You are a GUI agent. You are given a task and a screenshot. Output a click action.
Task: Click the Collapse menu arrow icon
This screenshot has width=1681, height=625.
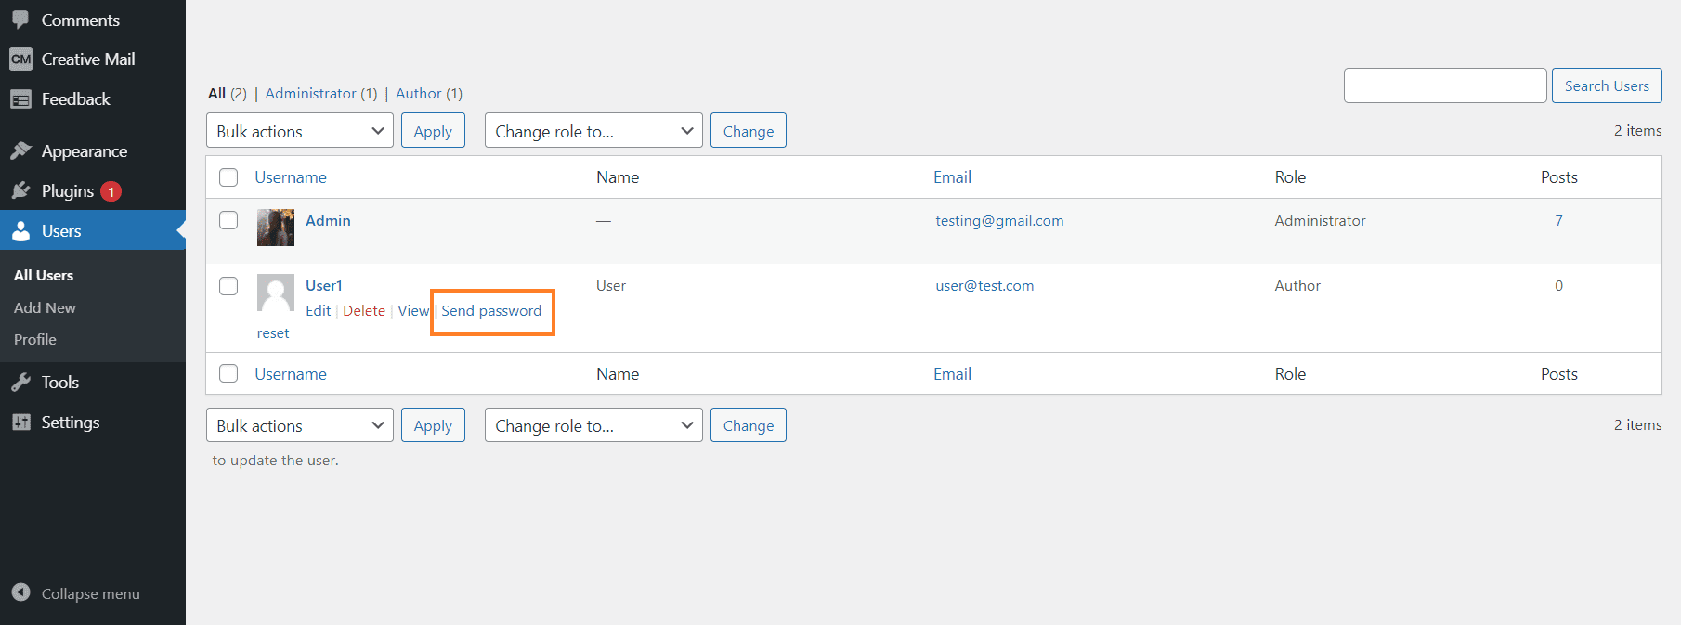tap(20, 592)
